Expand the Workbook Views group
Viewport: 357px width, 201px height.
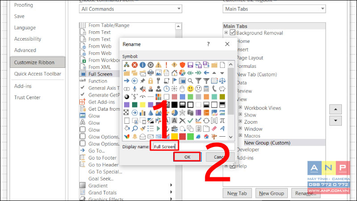[240, 107]
